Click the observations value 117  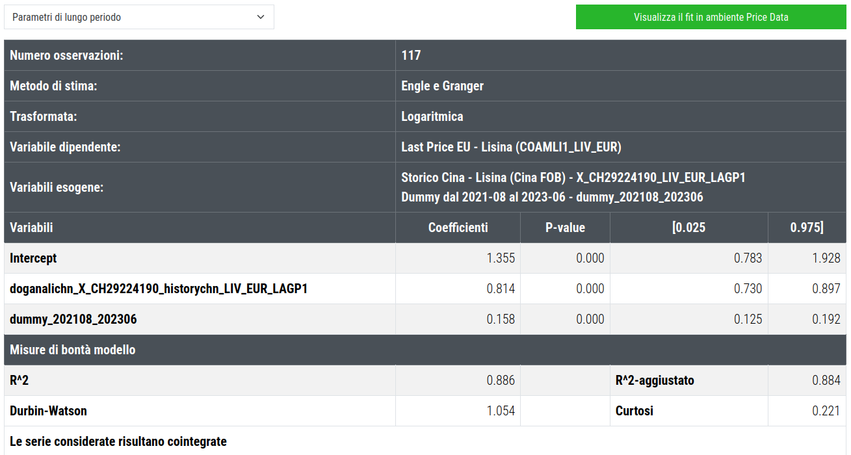[411, 56]
